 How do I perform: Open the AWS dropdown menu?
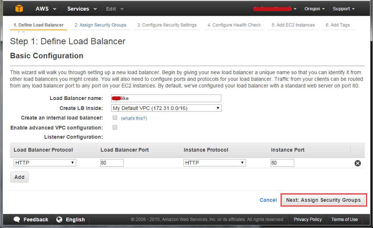[x=46, y=9]
